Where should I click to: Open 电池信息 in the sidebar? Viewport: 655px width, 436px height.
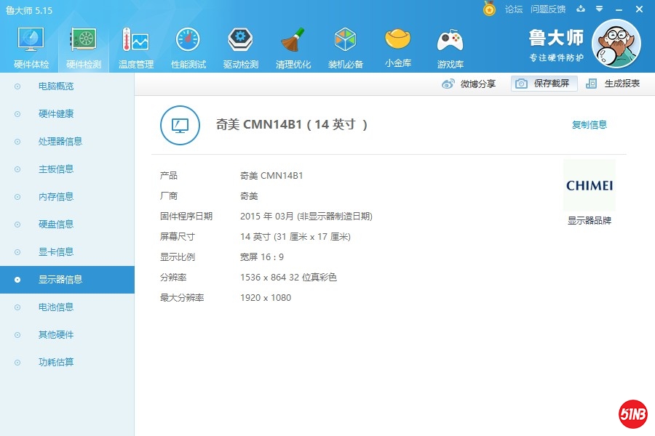pyautogui.click(x=56, y=307)
